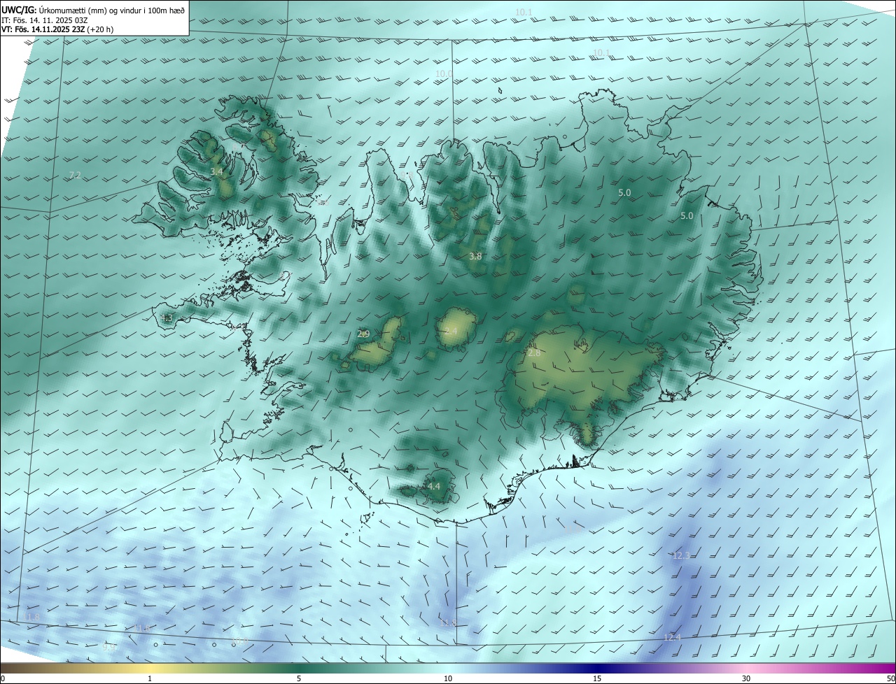Click the 3.8 value label in north Iceland
Image resolution: width=896 pixels, height=684 pixels.
point(475,257)
